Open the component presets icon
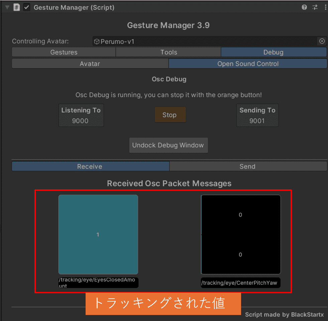The width and height of the screenshot is (328, 321). pyautogui.click(x=315, y=7)
